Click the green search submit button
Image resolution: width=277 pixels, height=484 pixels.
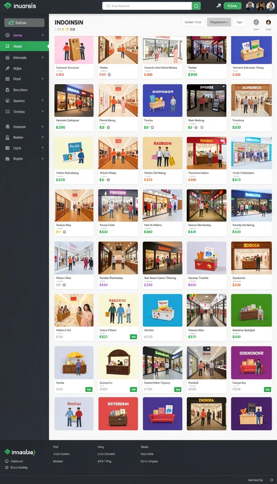point(196,6)
